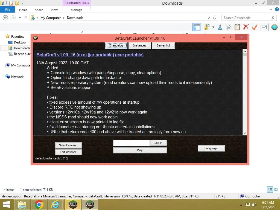
Task: Select Recent places in the navigation pane
Action: point(22,54)
